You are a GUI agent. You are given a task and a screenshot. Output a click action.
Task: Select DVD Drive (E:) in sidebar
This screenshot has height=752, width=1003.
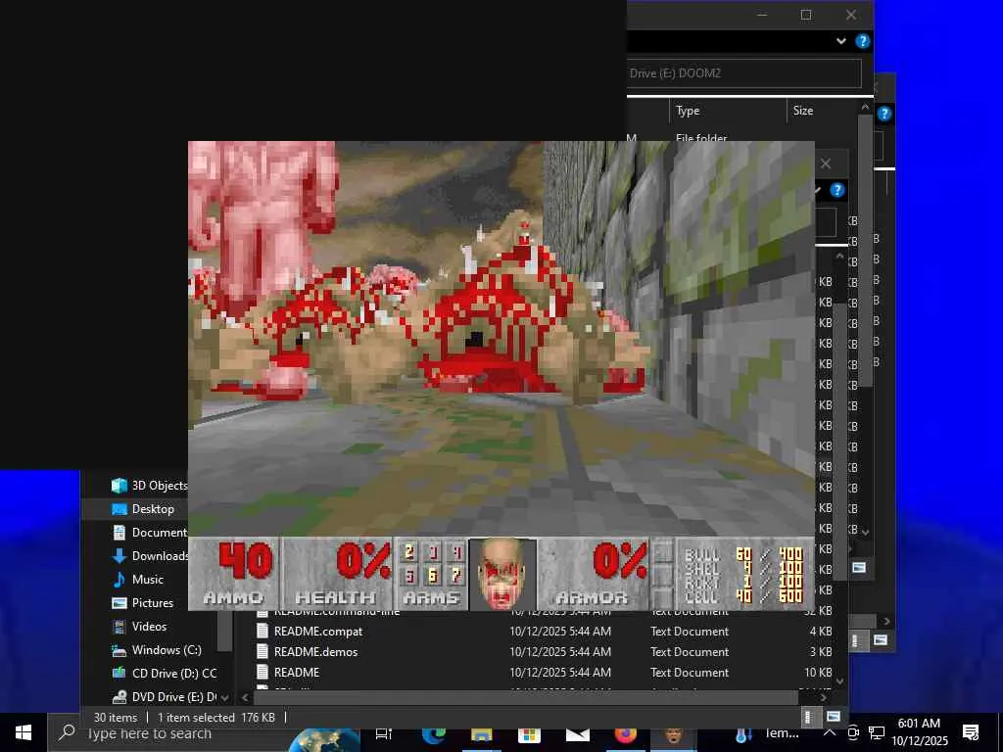coord(174,697)
